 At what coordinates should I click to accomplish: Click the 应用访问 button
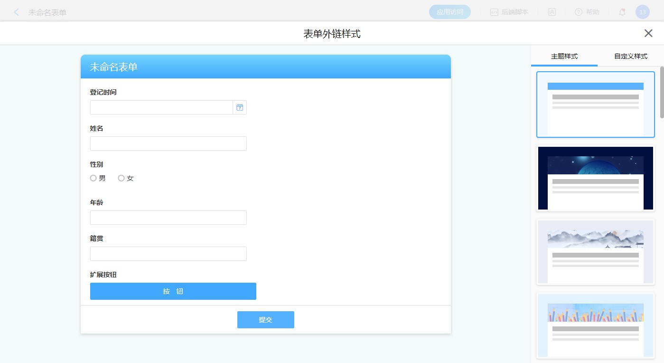449,12
